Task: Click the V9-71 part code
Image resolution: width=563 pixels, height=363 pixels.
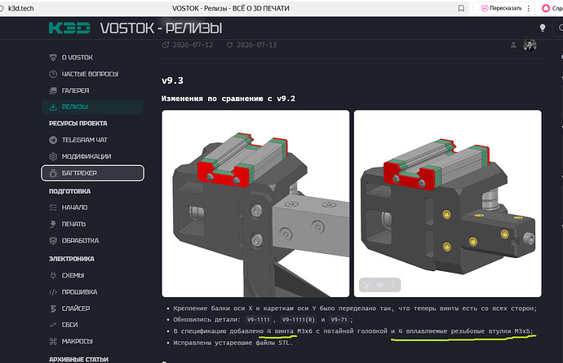Action: coord(339,319)
